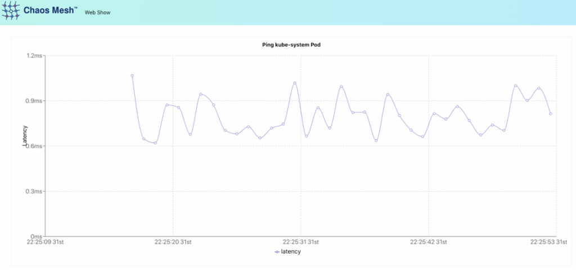Toggle the latency series in the legend
Screen dimensions: 576x270
tap(291, 251)
